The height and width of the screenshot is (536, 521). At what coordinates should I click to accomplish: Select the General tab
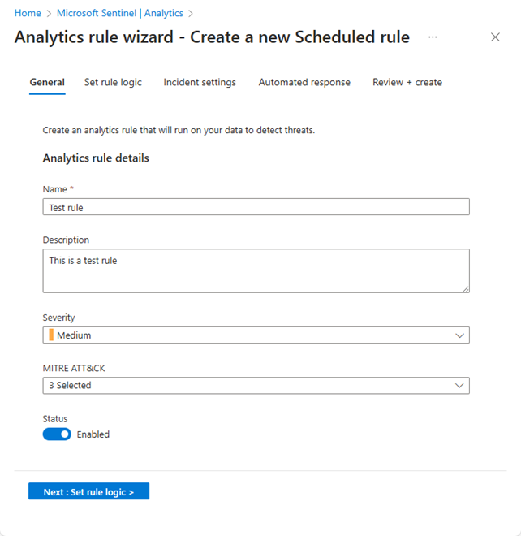[47, 82]
